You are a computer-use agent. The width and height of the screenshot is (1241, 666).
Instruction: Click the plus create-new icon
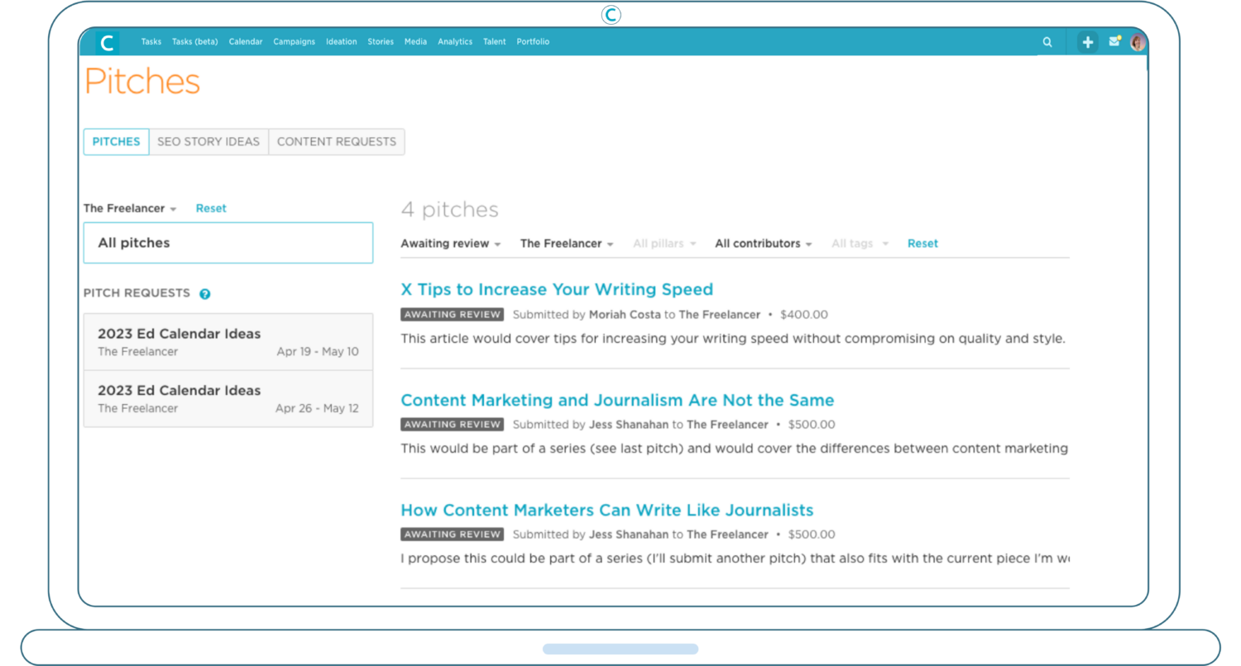(1087, 42)
